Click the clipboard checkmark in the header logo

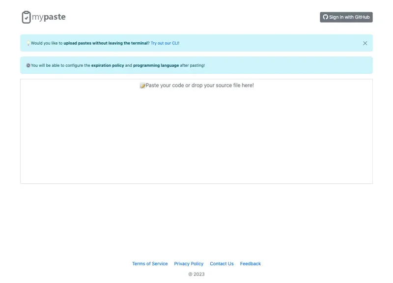click(26, 17)
